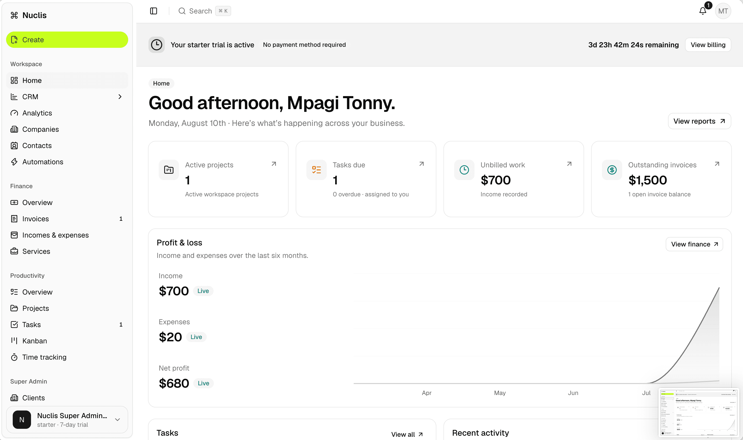Open the MT user avatar menu
This screenshot has width=743, height=440.
click(x=723, y=11)
